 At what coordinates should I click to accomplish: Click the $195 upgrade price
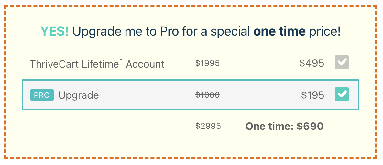[x=312, y=95]
